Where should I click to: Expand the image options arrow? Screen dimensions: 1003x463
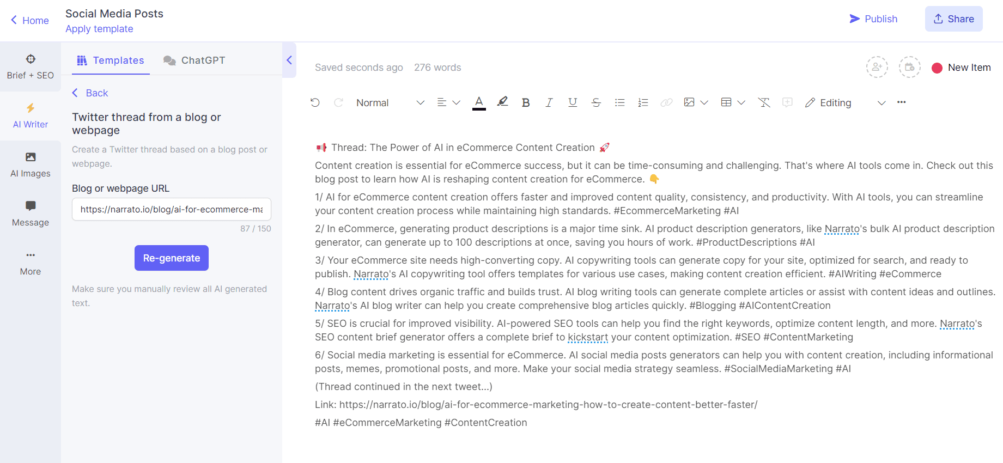click(x=704, y=102)
